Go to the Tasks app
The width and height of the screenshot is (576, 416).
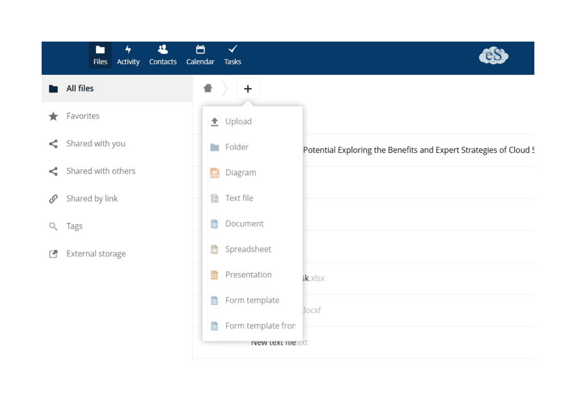coord(232,55)
